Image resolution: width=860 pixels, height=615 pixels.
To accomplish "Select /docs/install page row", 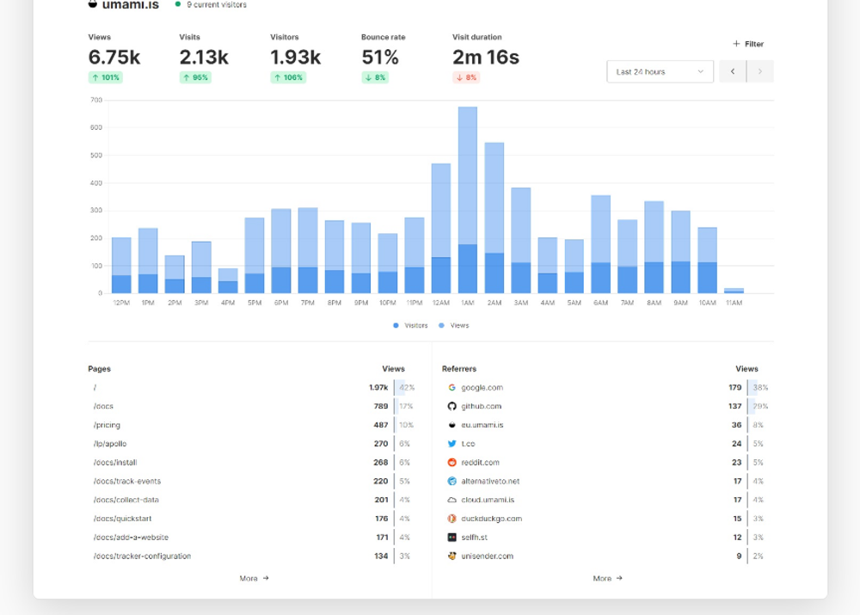I will click(255, 463).
